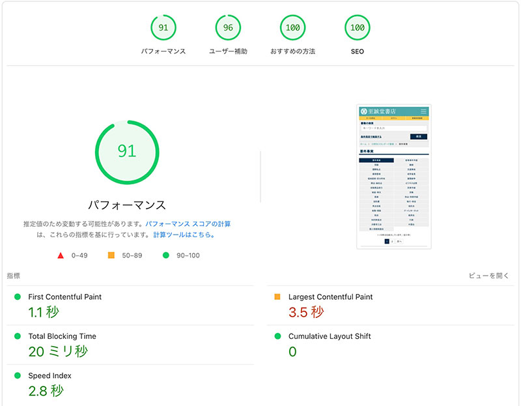The image size is (521, 406).
Task: Click the green dot beside First Contentful Paint
Action: pos(18,297)
